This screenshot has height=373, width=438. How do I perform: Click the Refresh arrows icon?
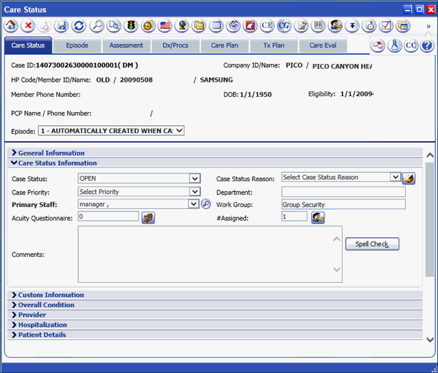tap(79, 26)
